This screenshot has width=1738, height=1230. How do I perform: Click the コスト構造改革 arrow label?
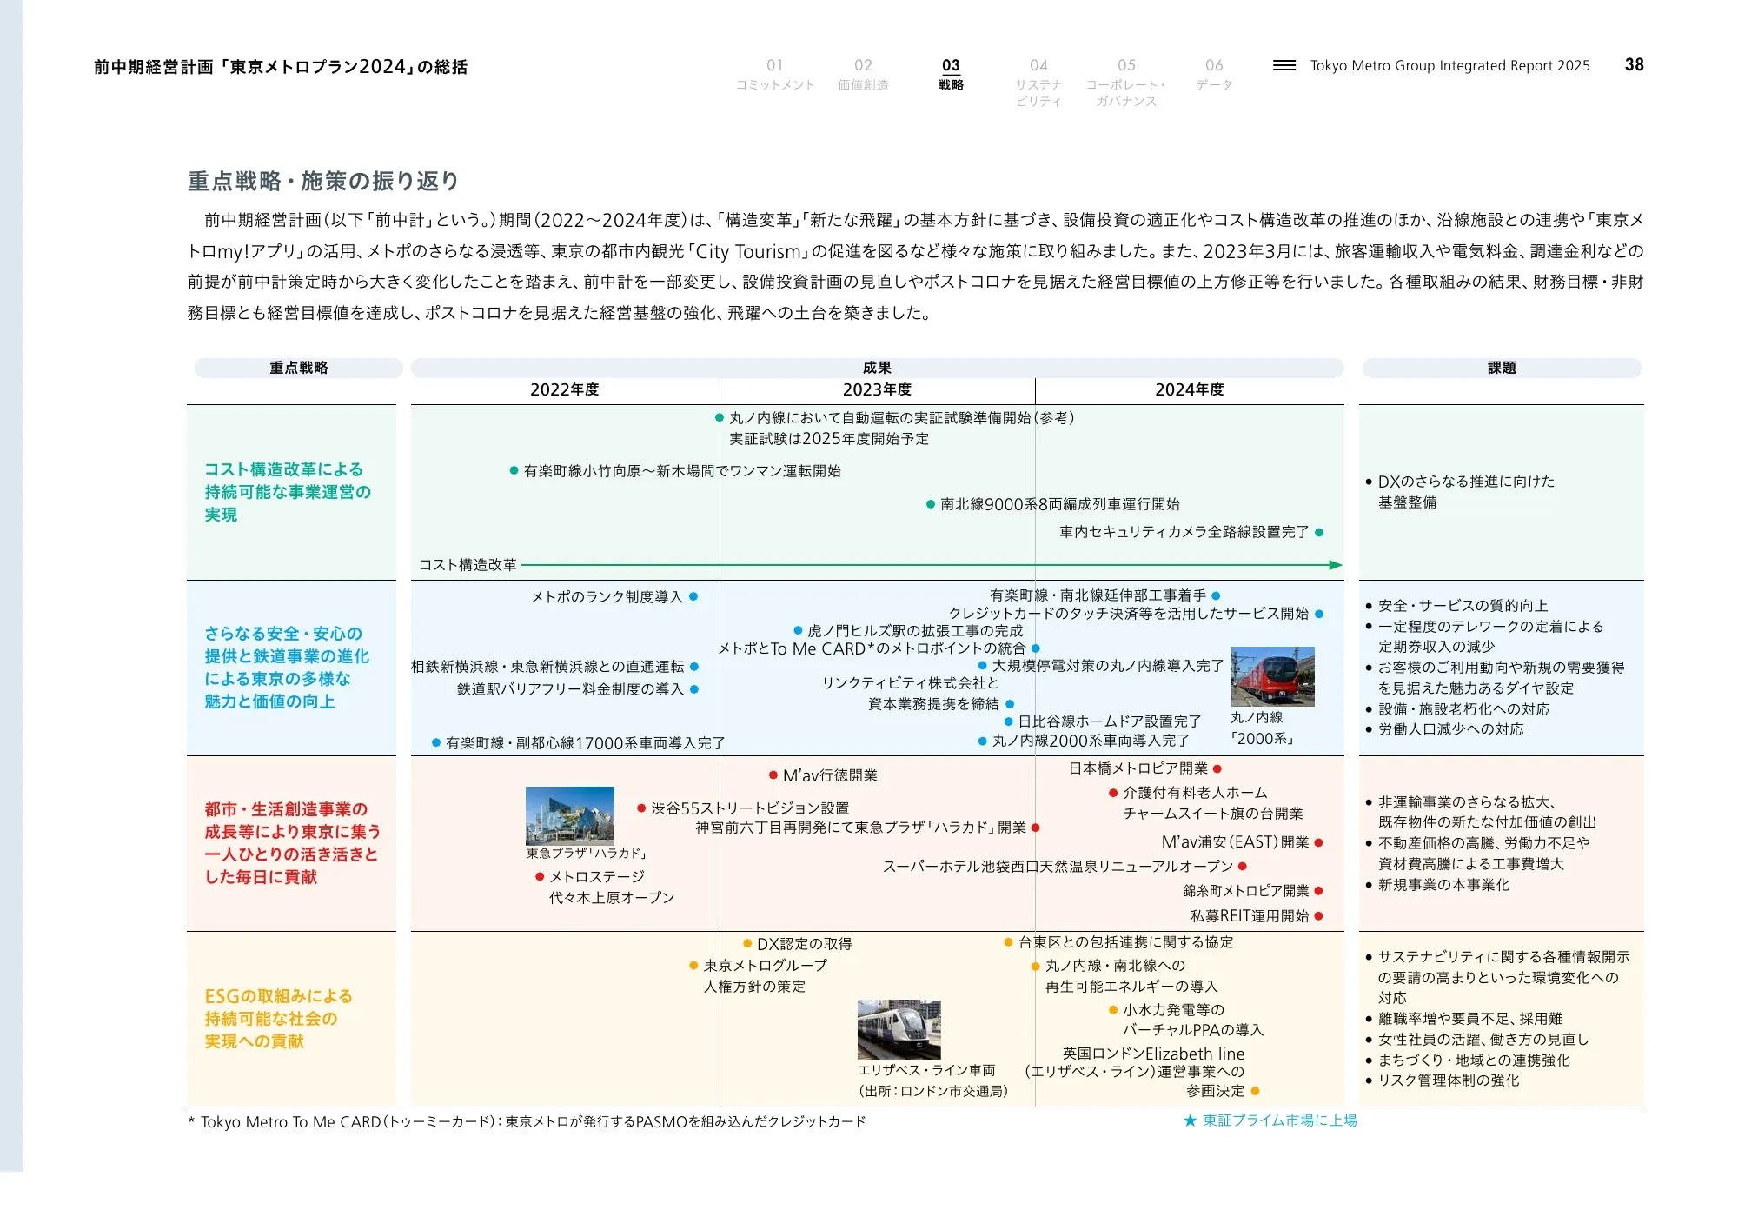click(468, 565)
